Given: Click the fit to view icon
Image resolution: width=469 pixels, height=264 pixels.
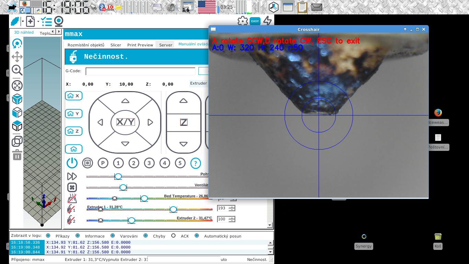Looking at the screenshot, I should click(x=17, y=85).
